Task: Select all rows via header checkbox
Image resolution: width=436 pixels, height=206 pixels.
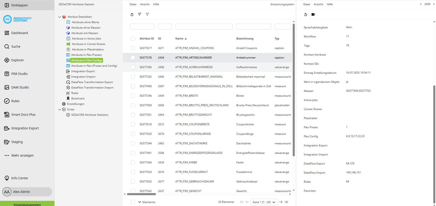Action: click(x=133, y=39)
